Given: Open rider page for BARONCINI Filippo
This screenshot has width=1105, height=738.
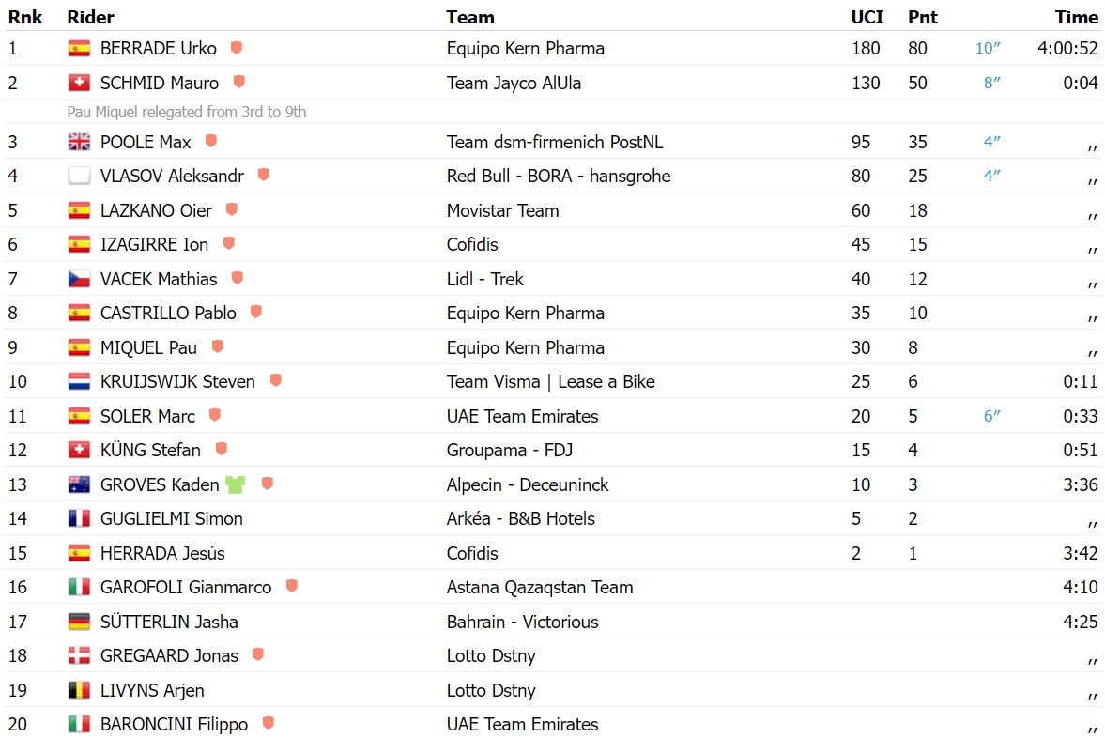Looking at the screenshot, I should [x=174, y=724].
